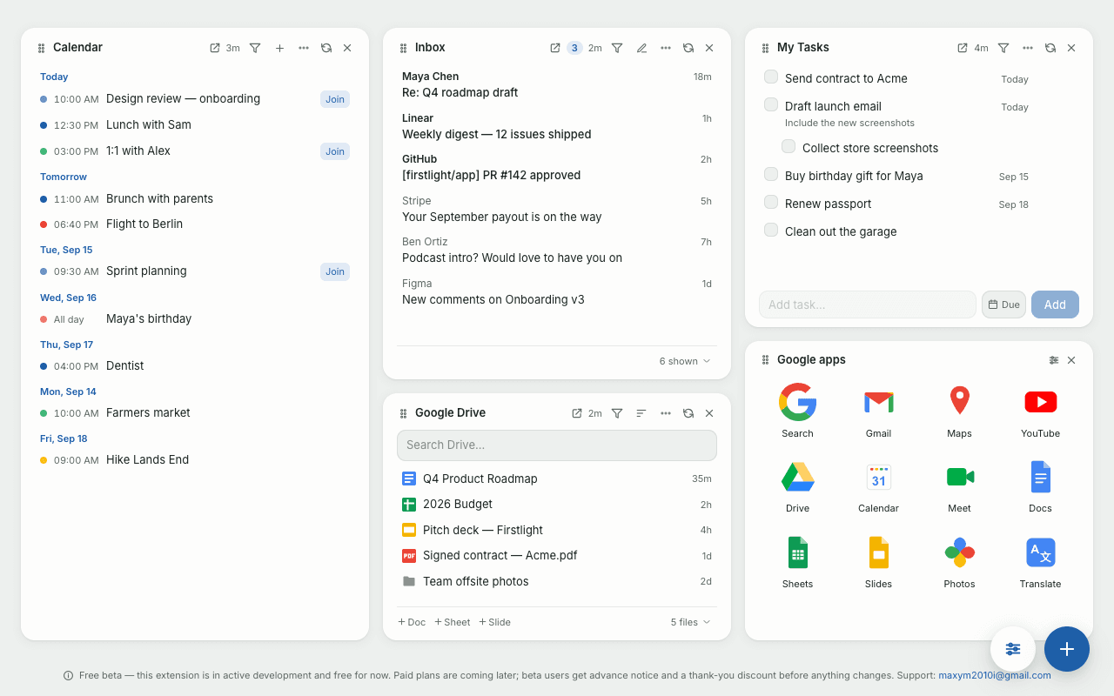Check off Draft launch email task

tap(771, 105)
